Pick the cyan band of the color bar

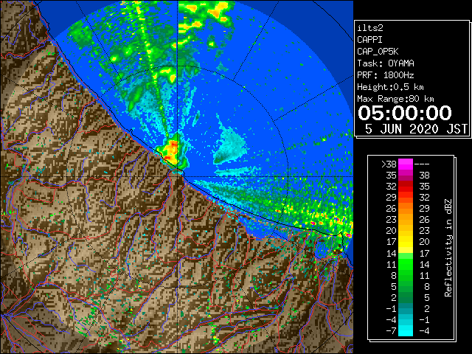(406, 330)
